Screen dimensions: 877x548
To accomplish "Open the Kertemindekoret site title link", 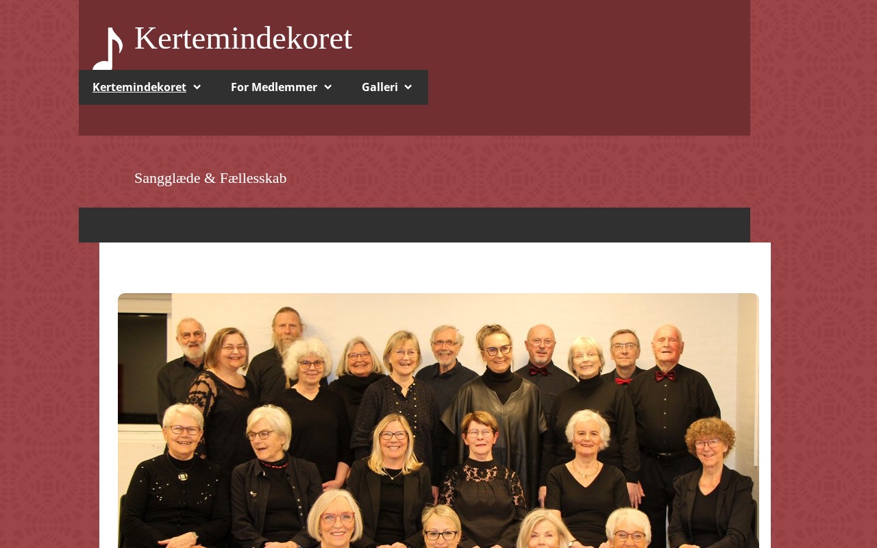I will [243, 38].
